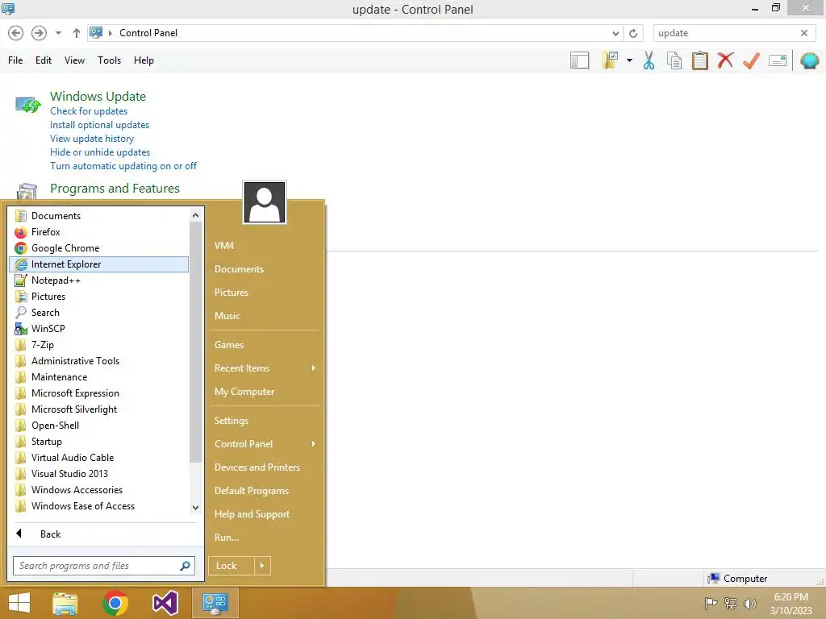Viewport: 826px width, 619px height.
Task: Expand the Administrative Tools folder
Action: pos(99,361)
